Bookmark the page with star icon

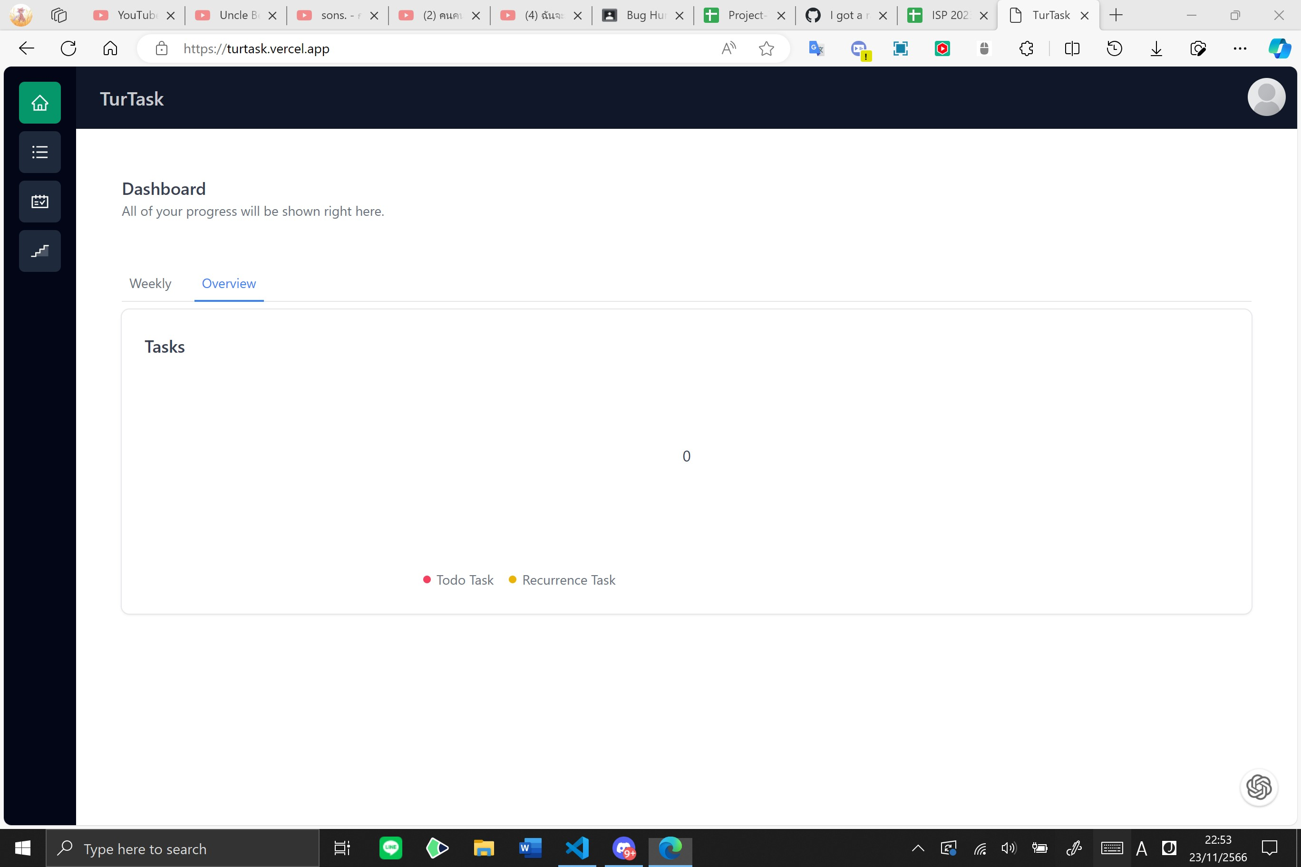click(x=766, y=48)
